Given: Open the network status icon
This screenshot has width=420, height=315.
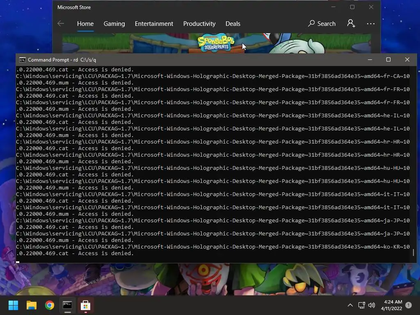Looking at the screenshot, I should 362,305.
